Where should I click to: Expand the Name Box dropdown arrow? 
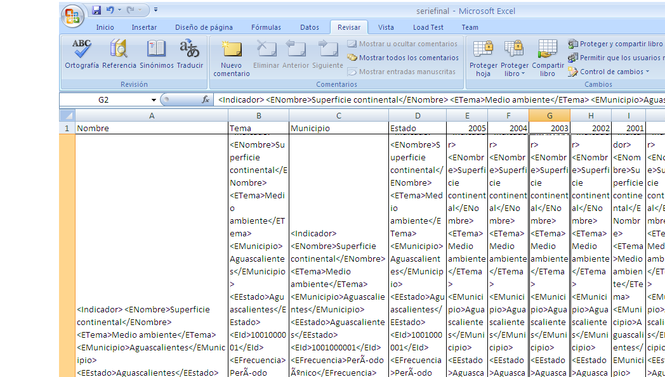(154, 100)
